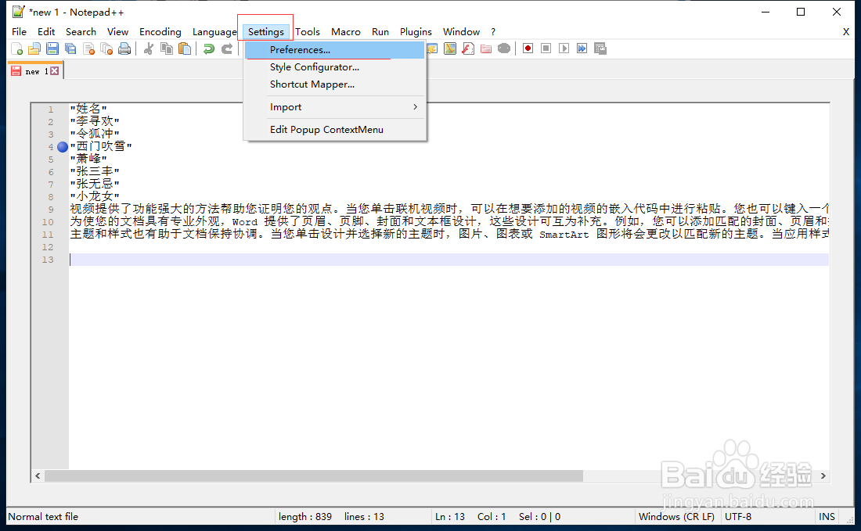Click the text "小龙女" on line 8

[95, 196]
